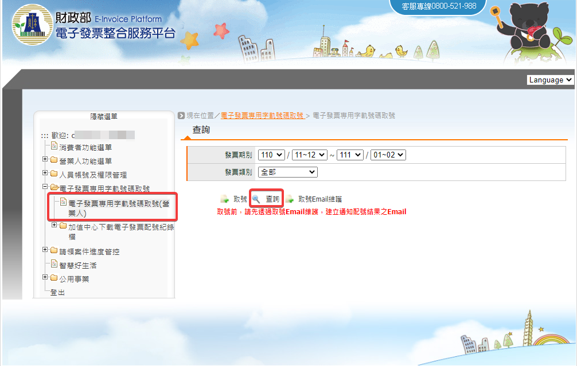Open the end period dropdown showing 01~02
577x366 pixels.
tap(388, 155)
